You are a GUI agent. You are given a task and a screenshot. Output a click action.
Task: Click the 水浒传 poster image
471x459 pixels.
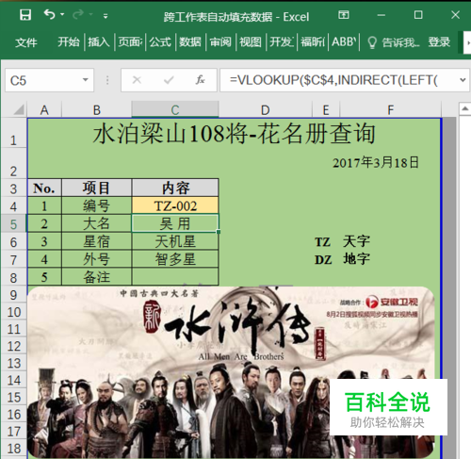click(x=231, y=372)
